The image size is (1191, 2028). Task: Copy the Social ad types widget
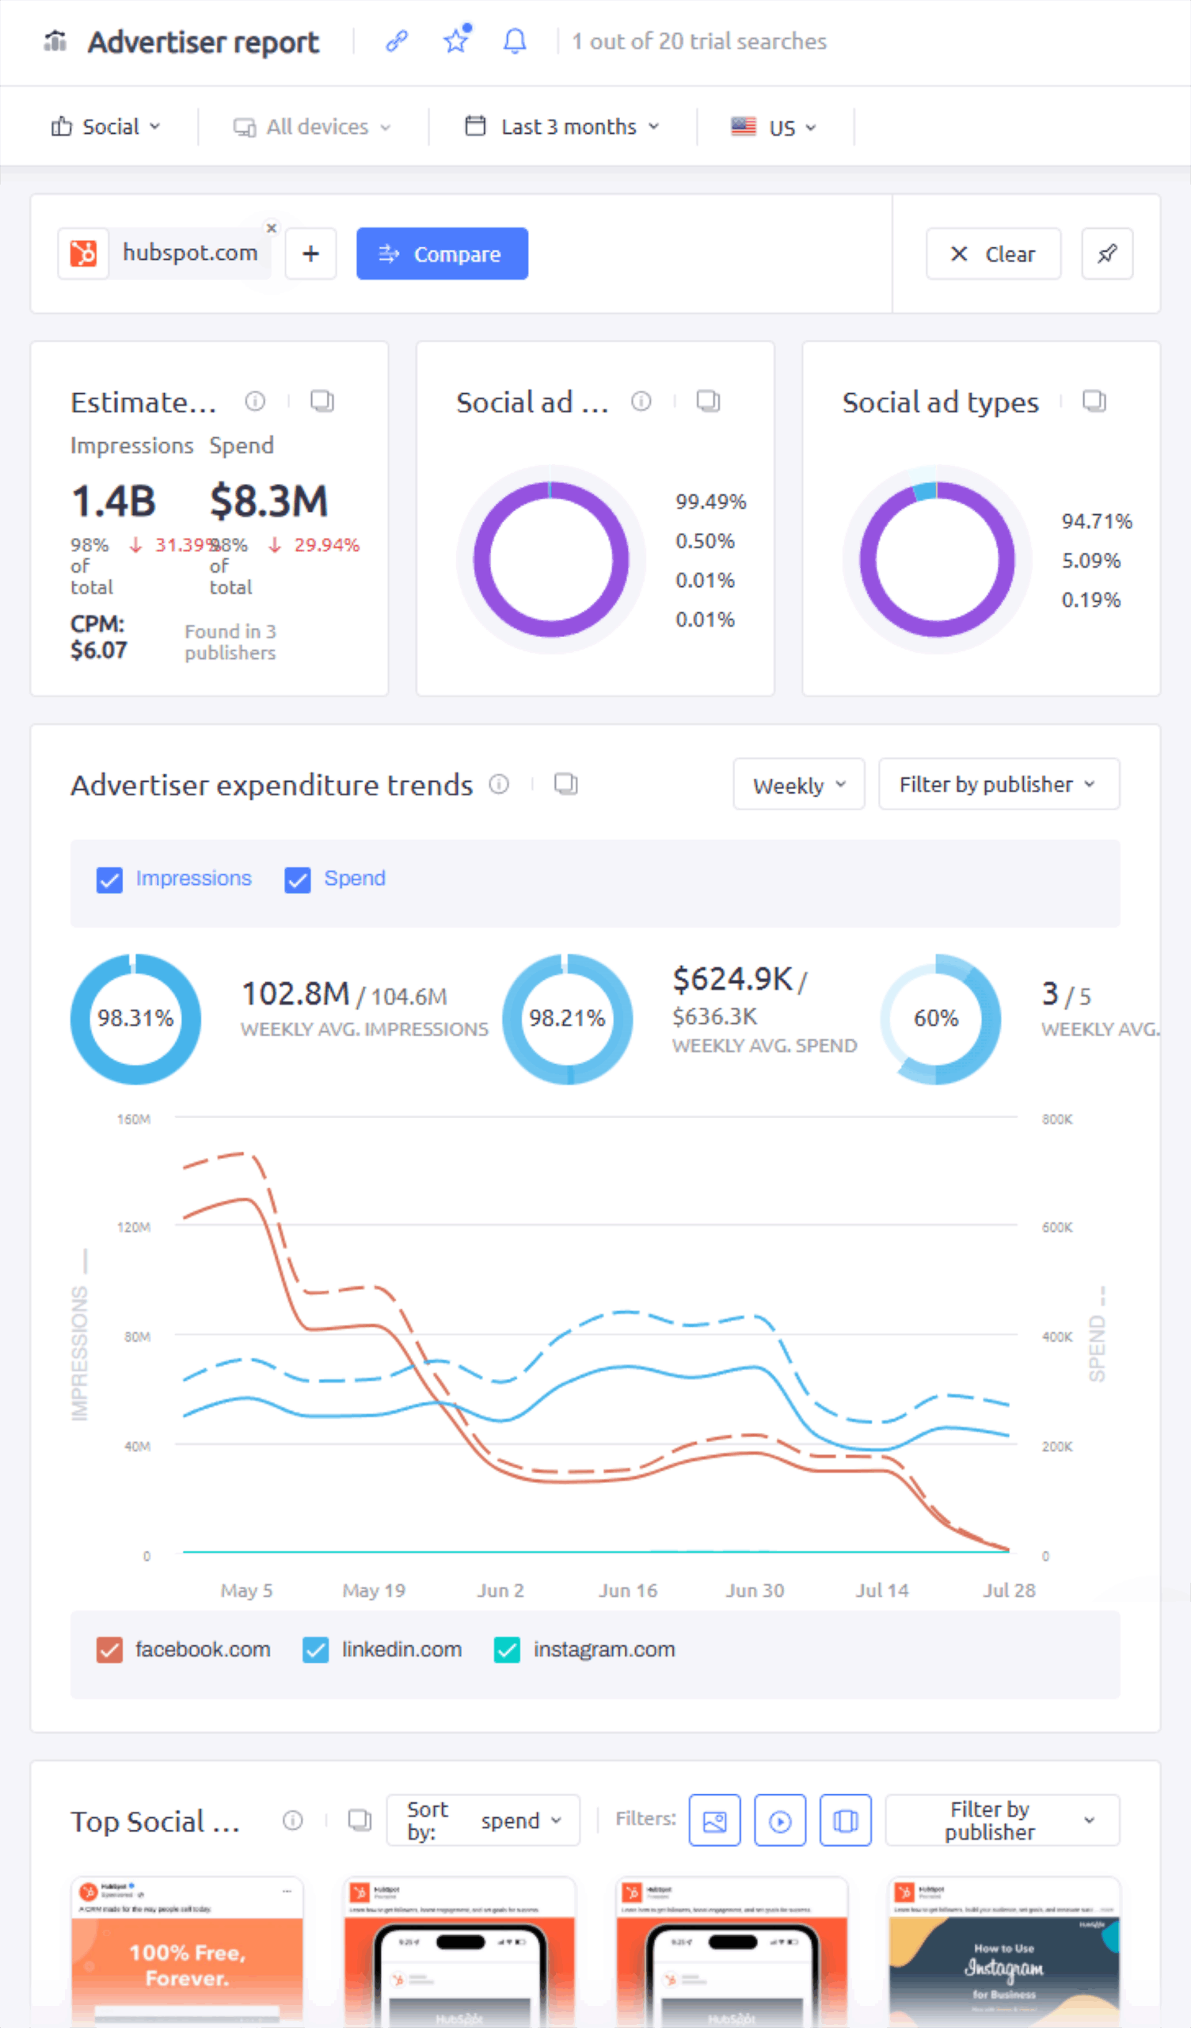[x=1094, y=401]
